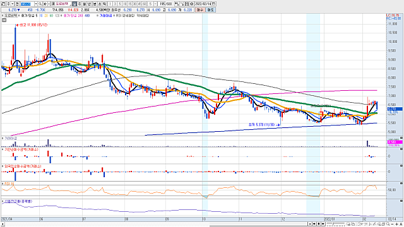
Task: Select the 10 minute interval tab
Action: coord(125,4)
